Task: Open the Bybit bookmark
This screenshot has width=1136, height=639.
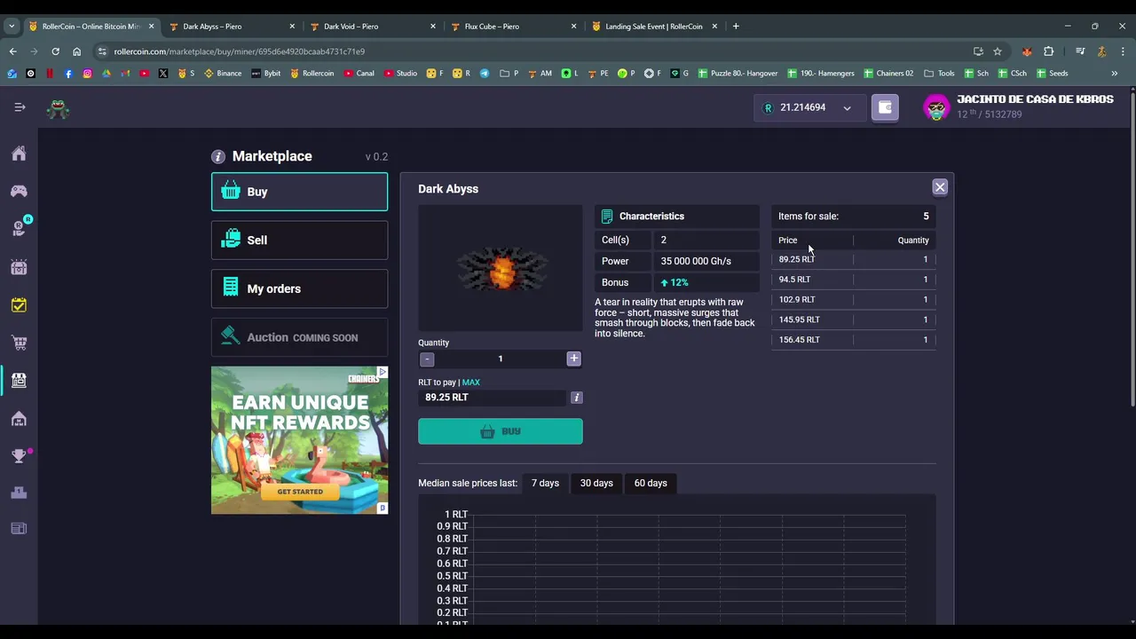Action: pyautogui.click(x=266, y=74)
